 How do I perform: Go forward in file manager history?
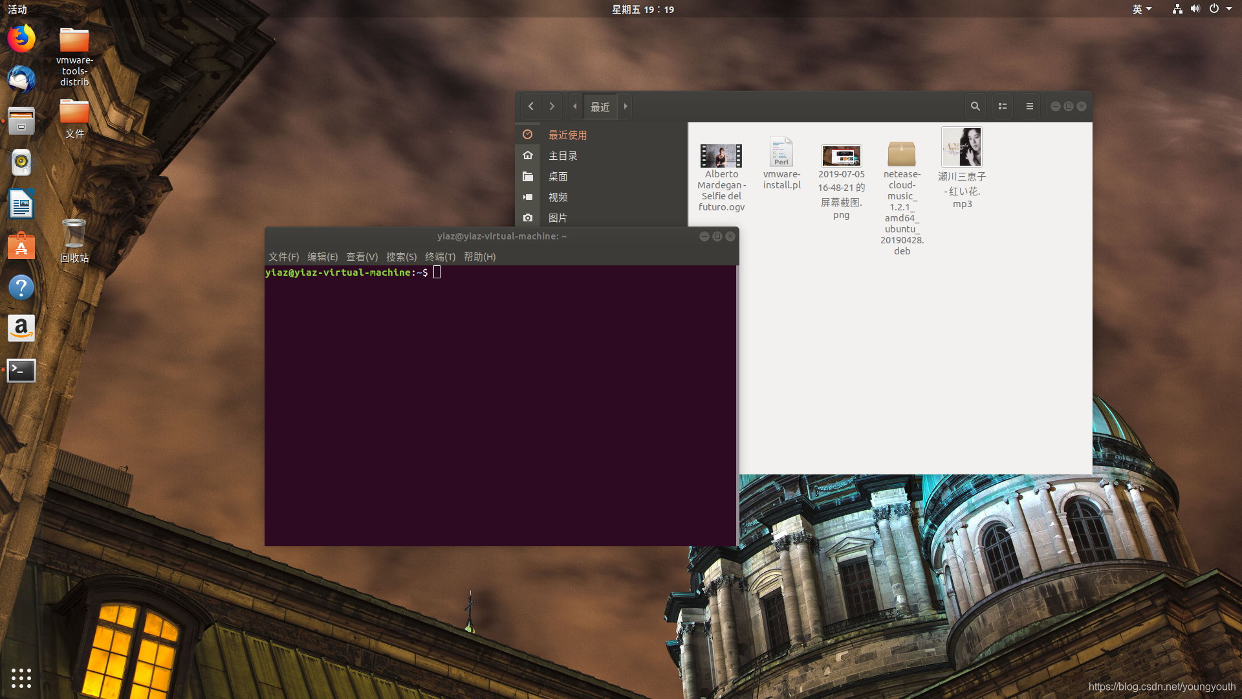pyautogui.click(x=552, y=106)
